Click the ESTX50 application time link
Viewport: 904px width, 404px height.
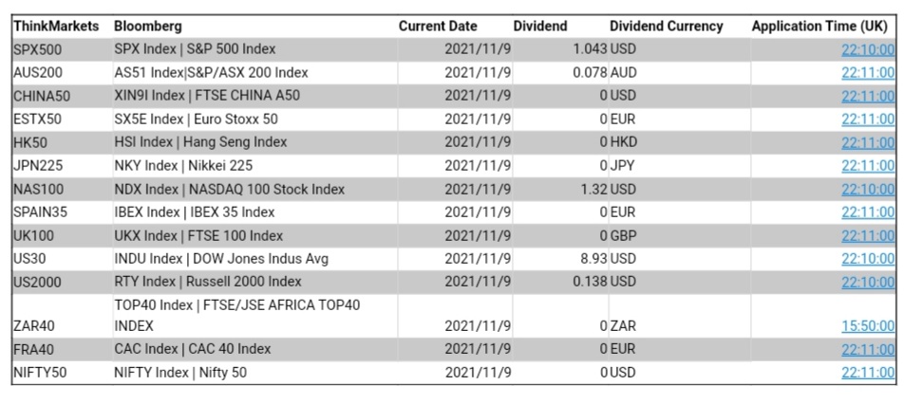pos(867,119)
